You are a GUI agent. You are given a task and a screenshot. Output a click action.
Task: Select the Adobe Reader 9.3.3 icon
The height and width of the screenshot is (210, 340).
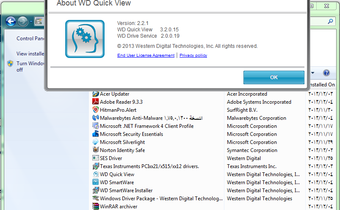[95, 102]
